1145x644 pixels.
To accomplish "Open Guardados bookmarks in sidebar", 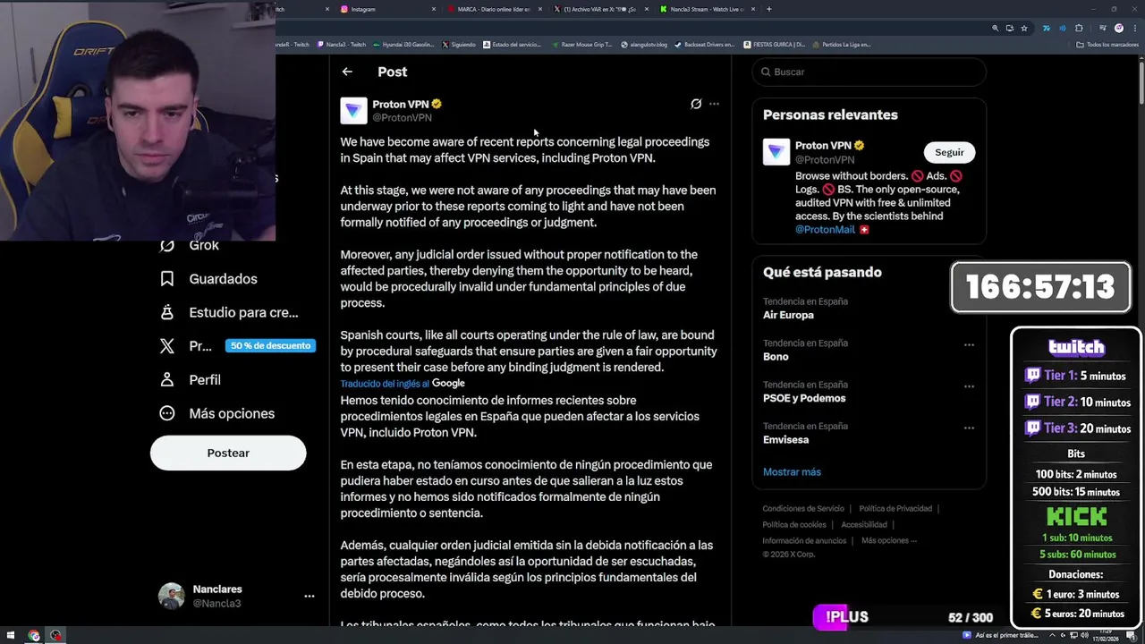I will pyautogui.click(x=208, y=279).
